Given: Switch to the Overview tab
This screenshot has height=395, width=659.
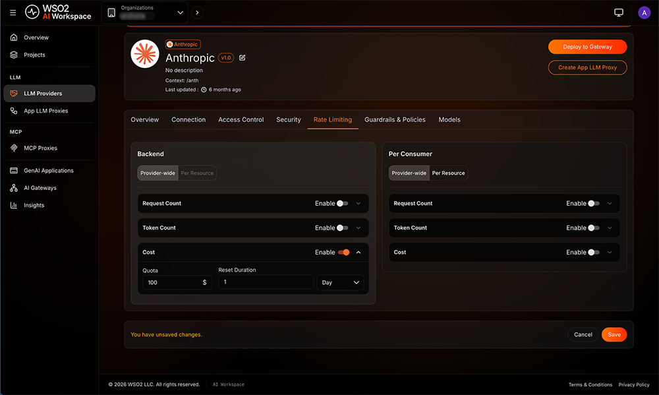Looking at the screenshot, I should pyautogui.click(x=144, y=119).
